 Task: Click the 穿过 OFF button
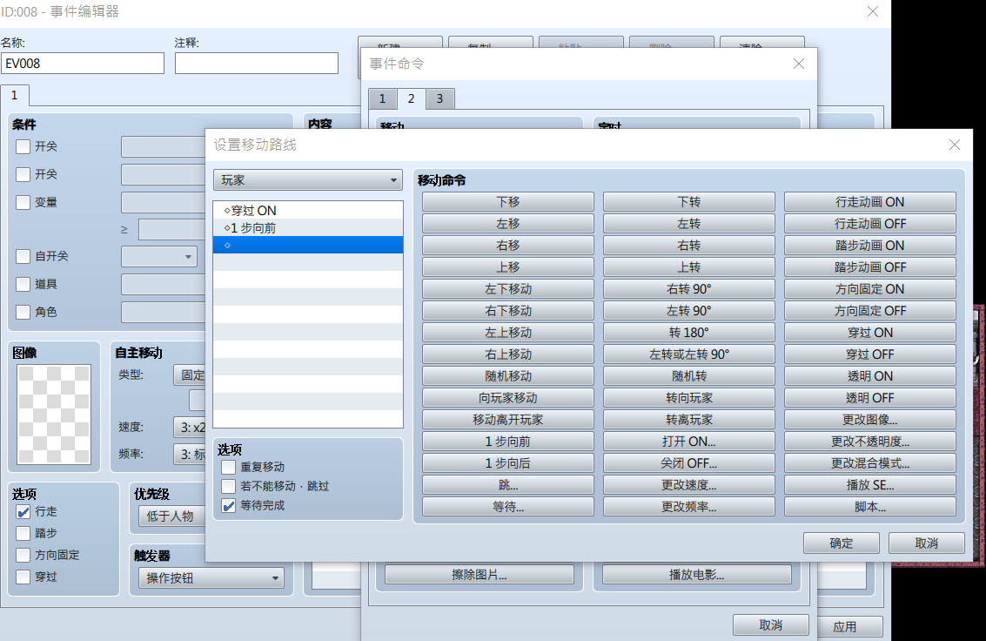[x=869, y=354]
